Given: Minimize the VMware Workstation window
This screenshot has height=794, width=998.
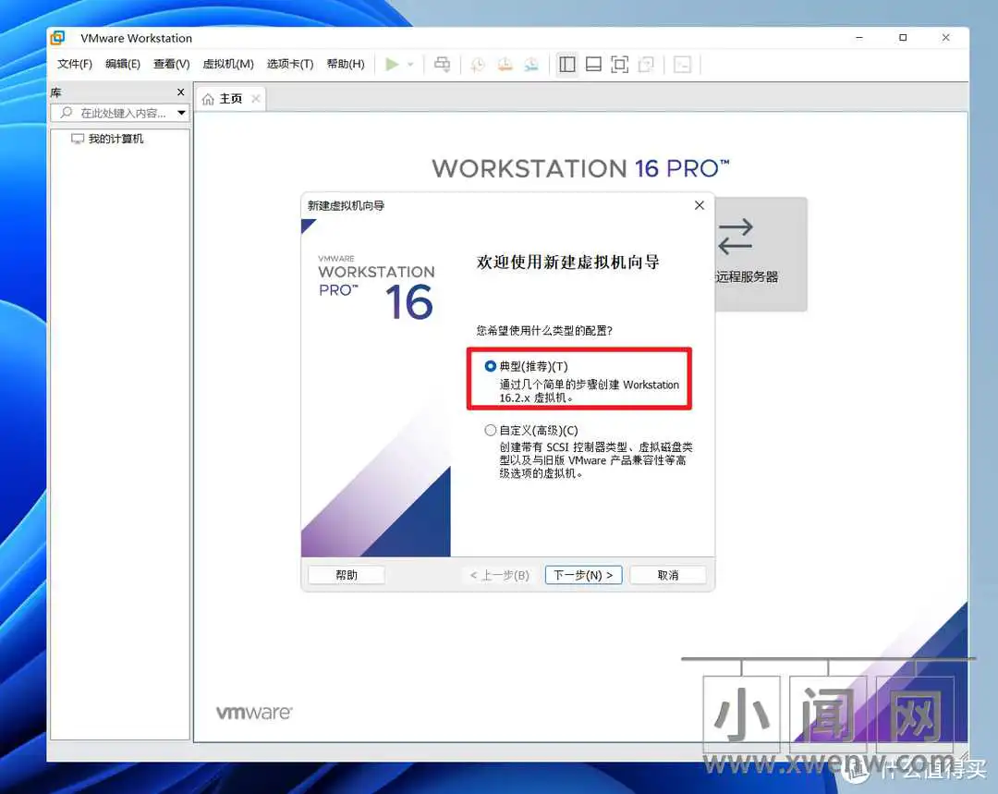Looking at the screenshot, I should pos(859,38).
